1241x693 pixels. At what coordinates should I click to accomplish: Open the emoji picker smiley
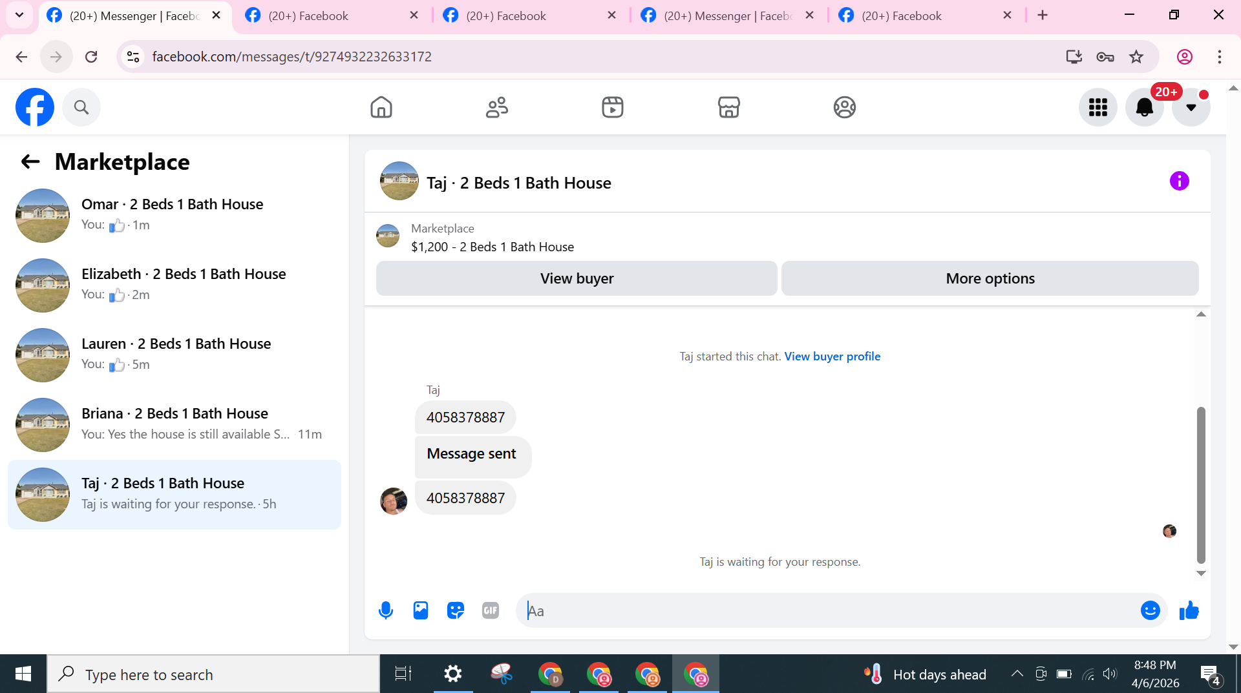tap(1151, 610)
